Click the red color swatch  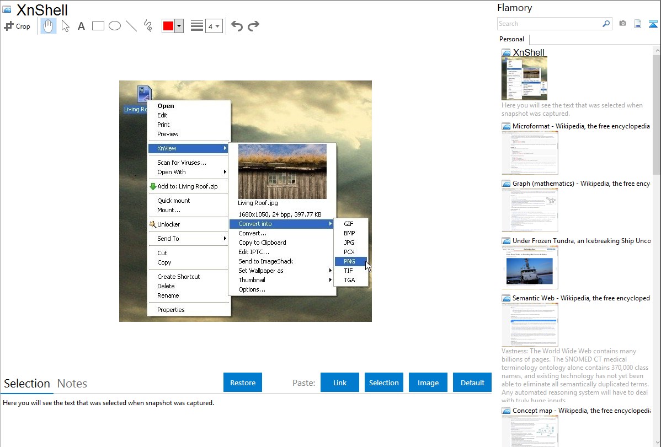tap(168, 26)
